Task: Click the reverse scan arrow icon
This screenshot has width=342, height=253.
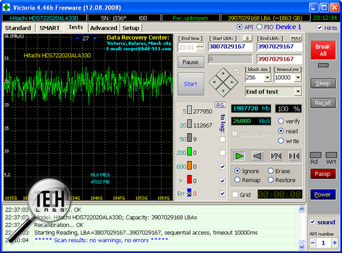Action: (257, 156)
